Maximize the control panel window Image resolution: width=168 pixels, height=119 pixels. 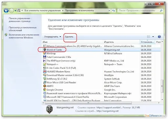coord(152,4)
